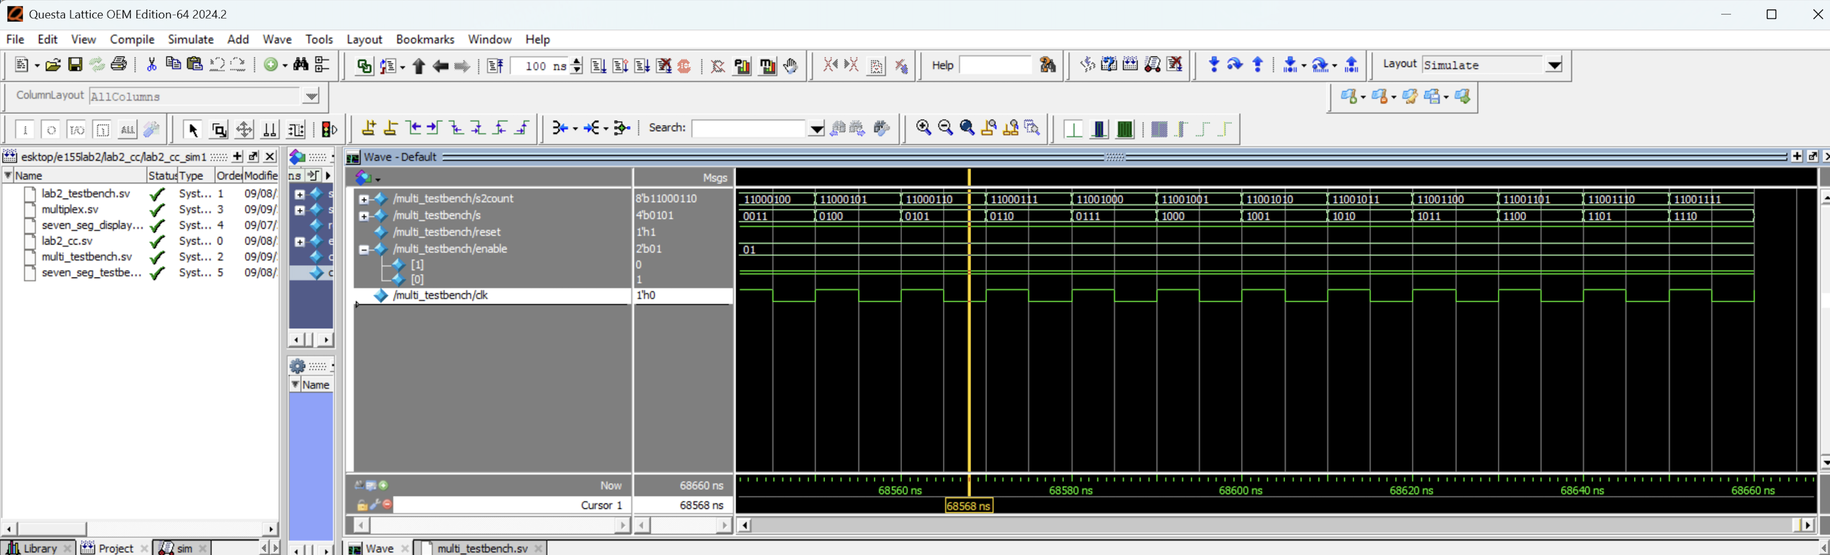The height and width of the screenshot is (555, 1830).
Task: Click the Cut scissors icon
Action: coord(151,65)
